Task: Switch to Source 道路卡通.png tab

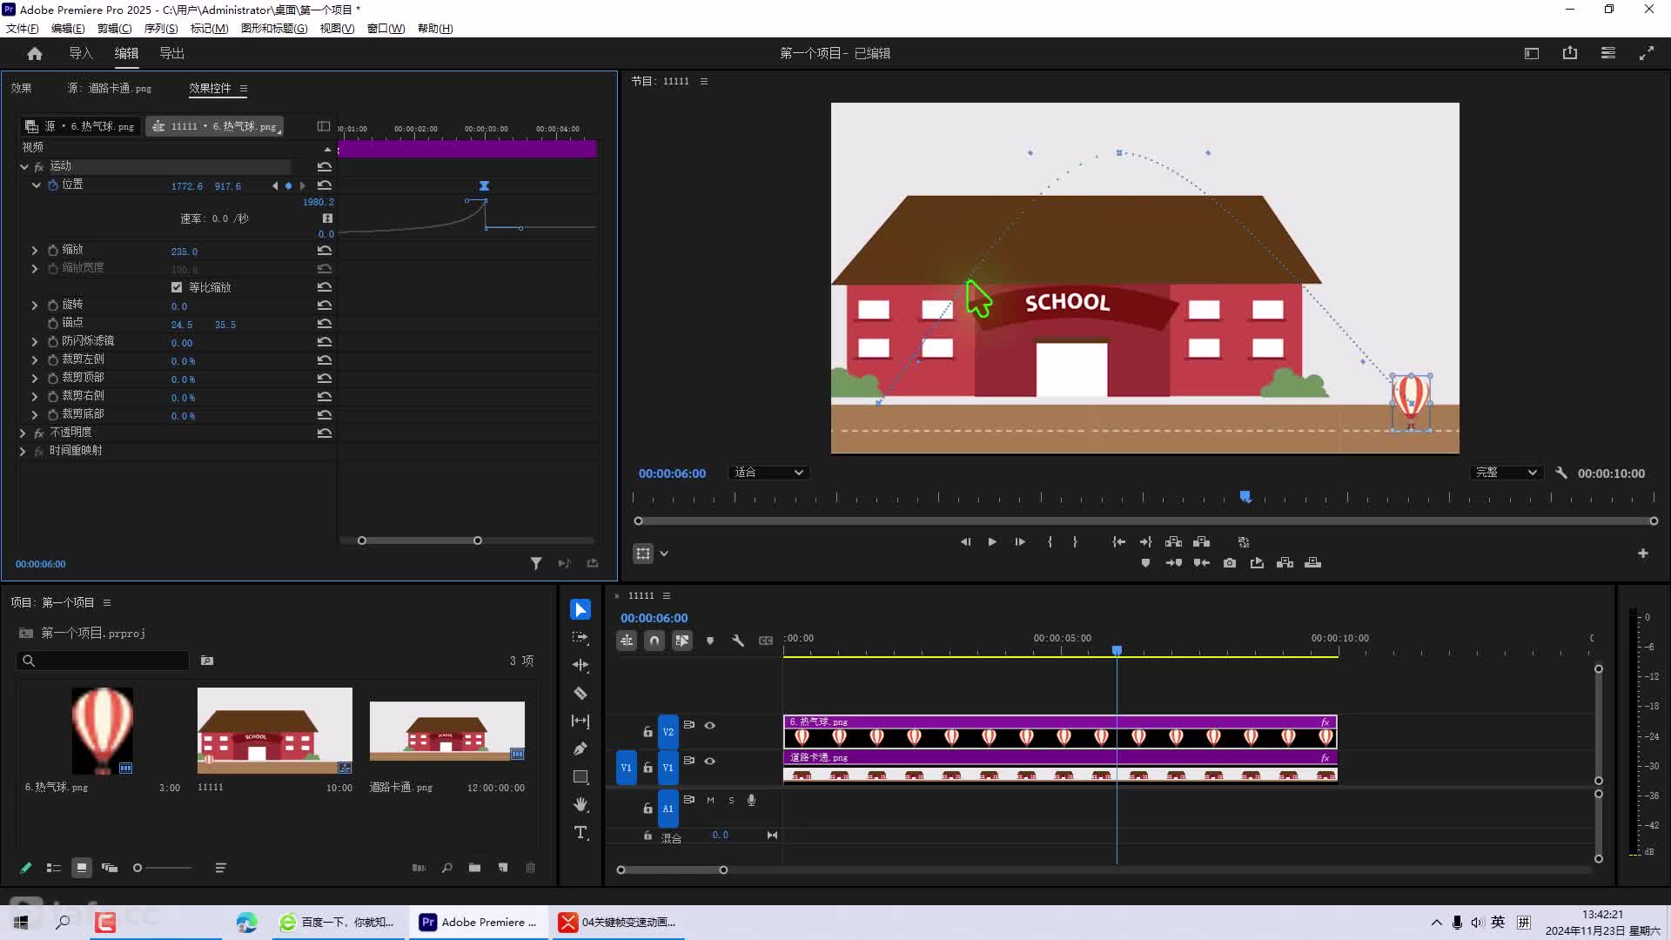Action: pos(110,88)
